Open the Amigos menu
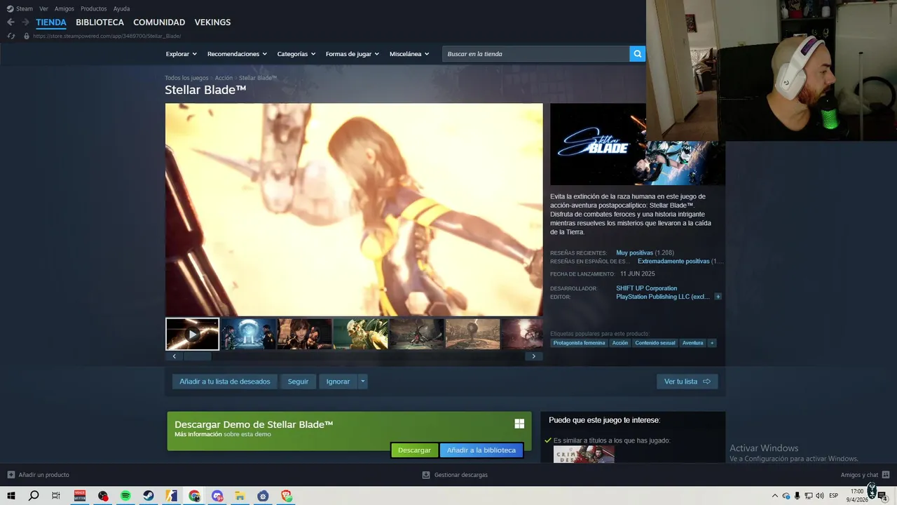 64,8
